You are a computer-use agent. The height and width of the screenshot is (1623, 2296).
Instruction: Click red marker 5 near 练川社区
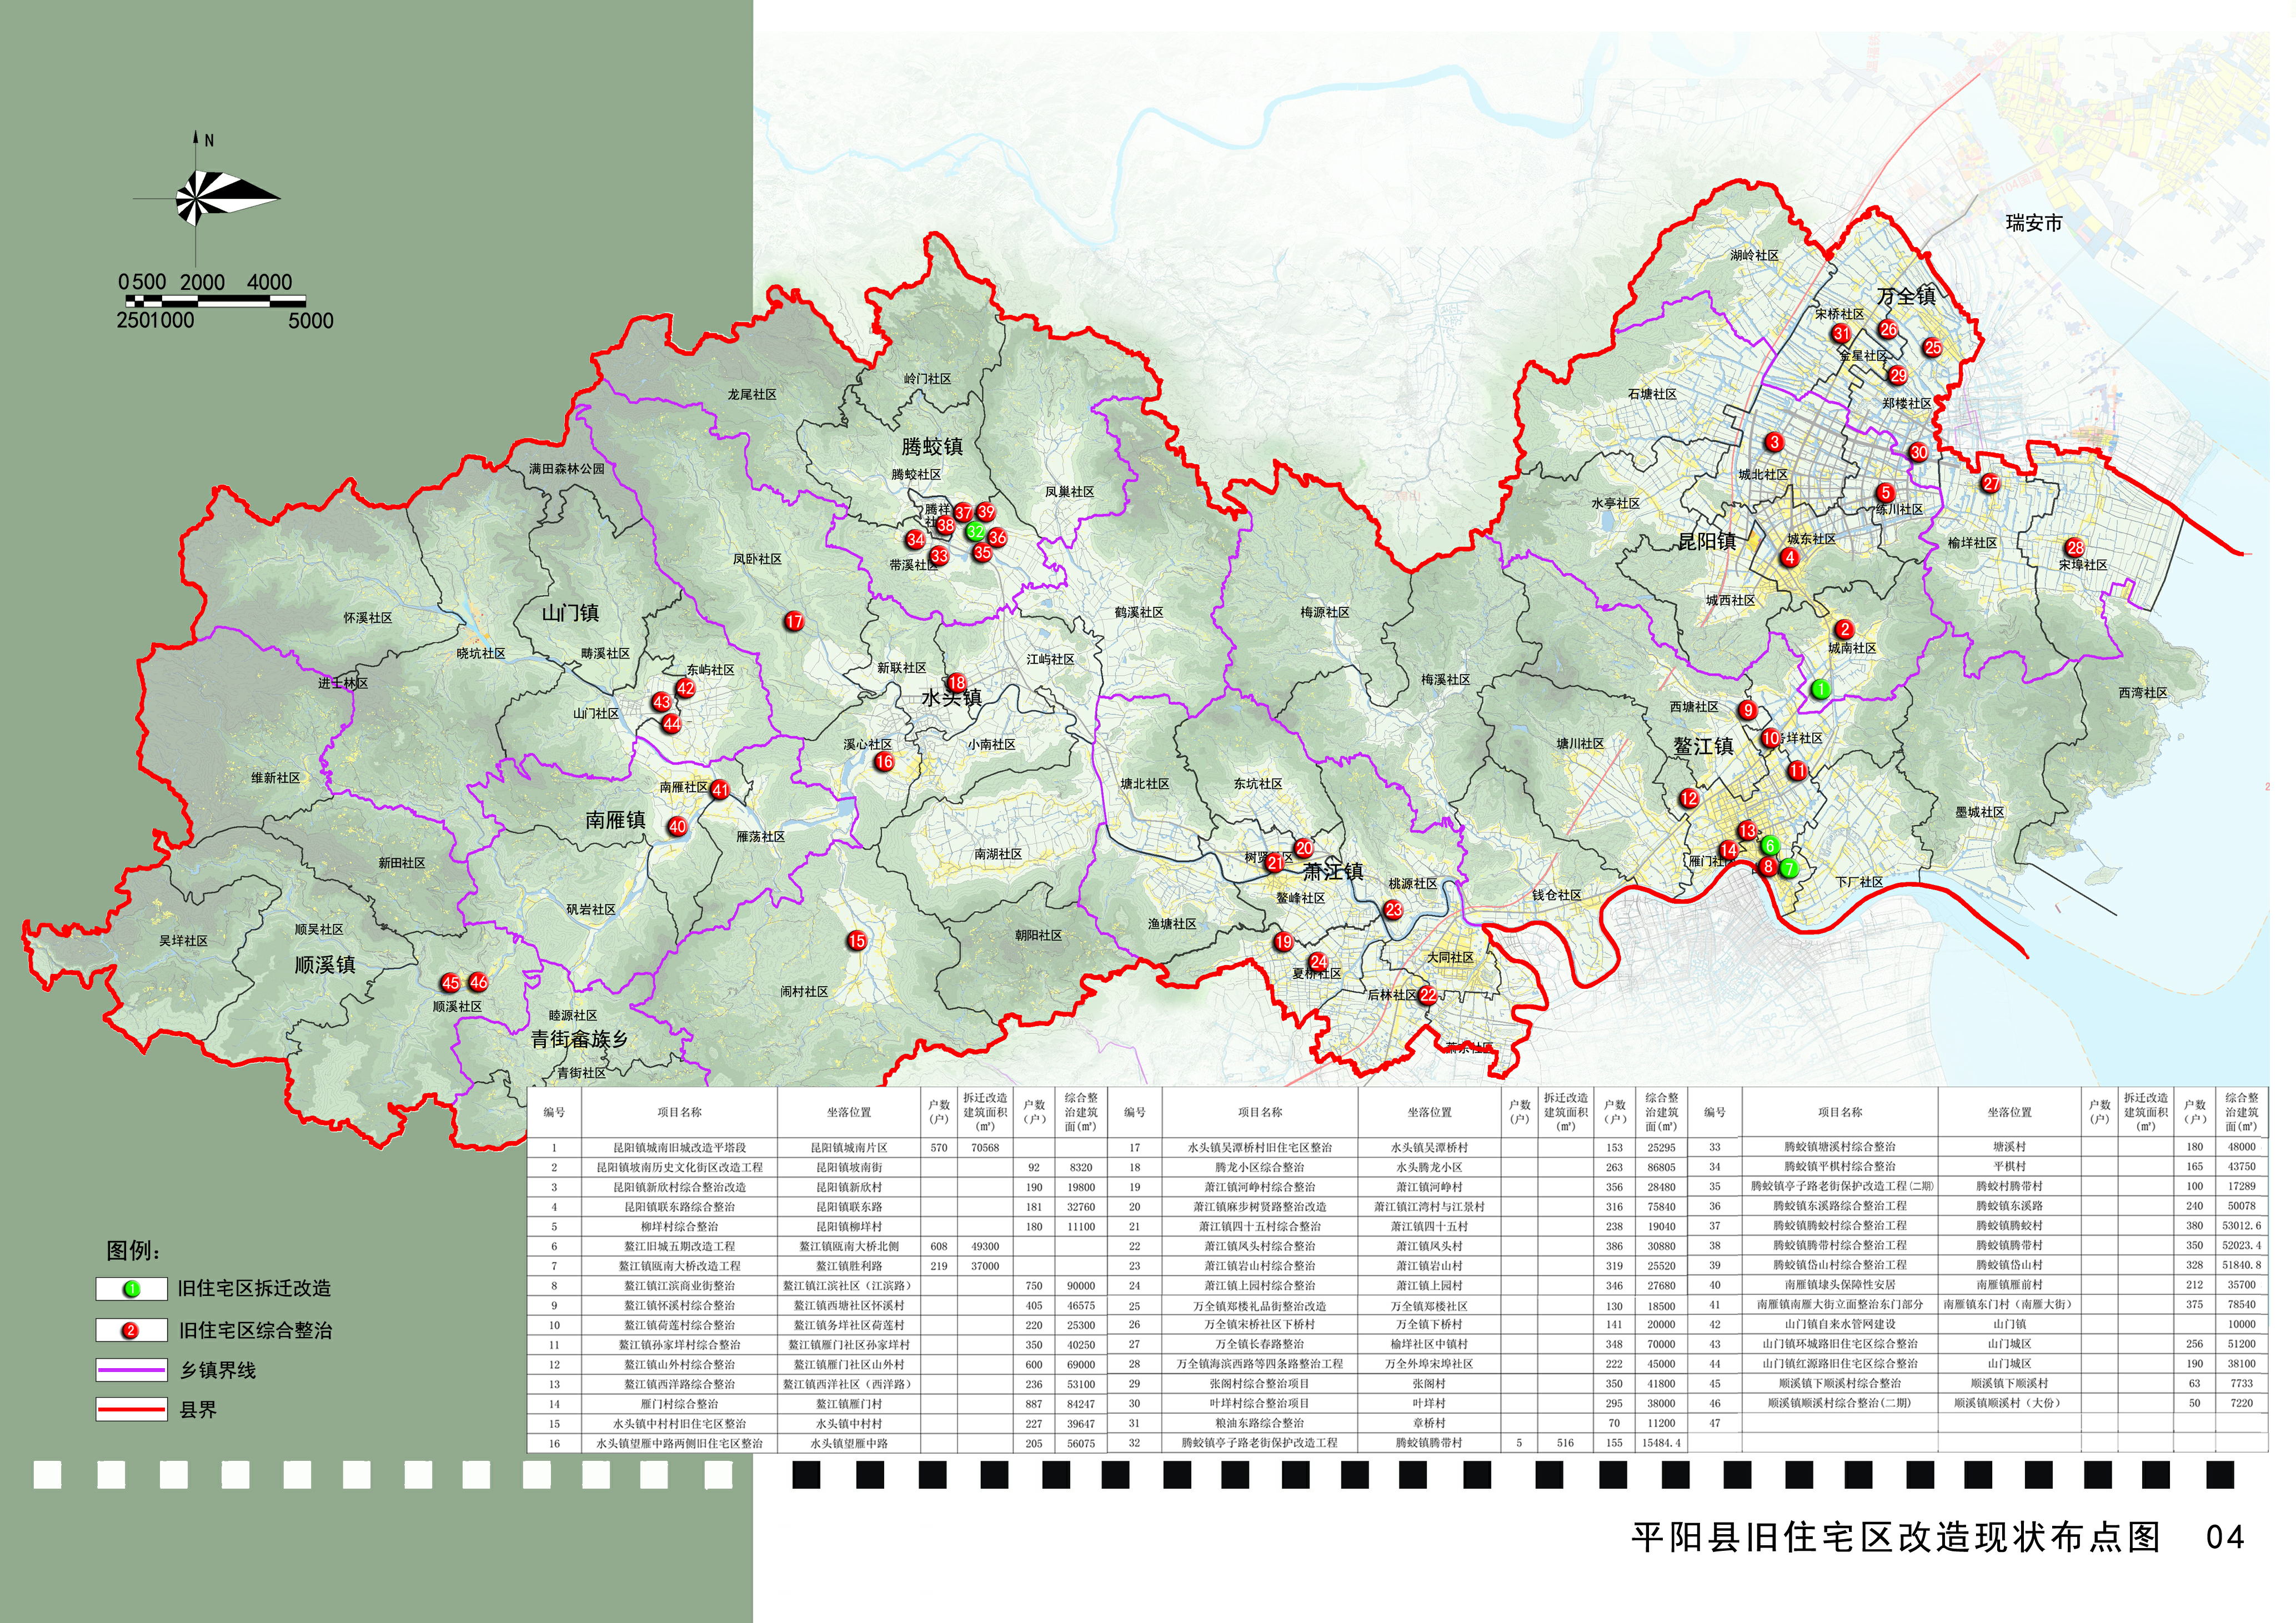(x=1885, y=492)
